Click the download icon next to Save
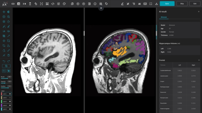This screenshot has height=113, width=202. [x=157, y=4]
